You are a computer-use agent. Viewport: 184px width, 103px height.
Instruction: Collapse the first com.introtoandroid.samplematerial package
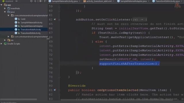8,15
